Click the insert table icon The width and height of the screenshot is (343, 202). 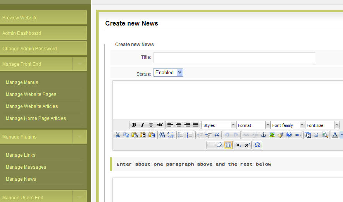tap(228, 145)
